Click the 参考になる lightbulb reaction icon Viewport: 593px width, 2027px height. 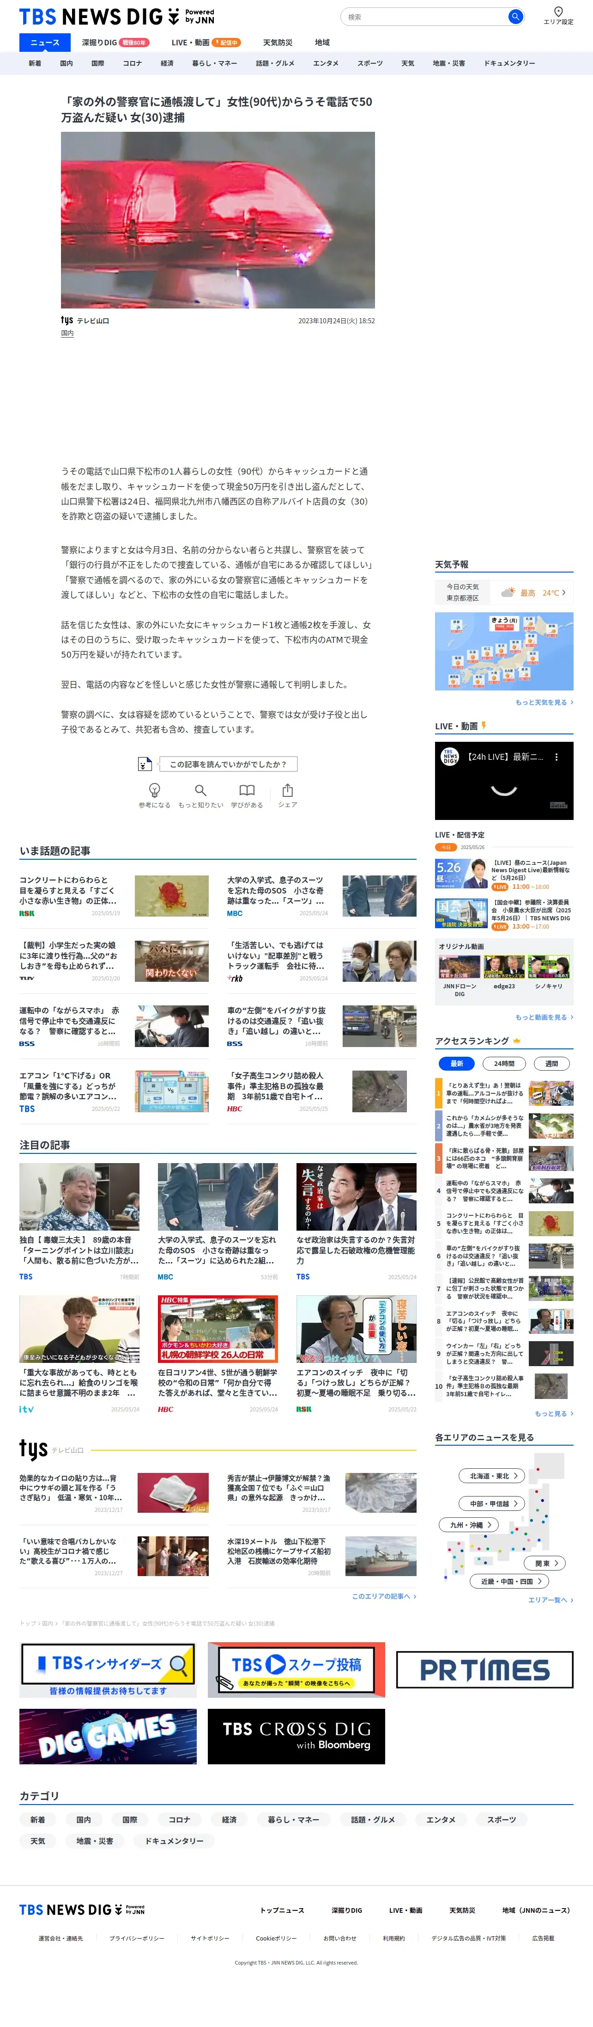click(x=155, y=790)
